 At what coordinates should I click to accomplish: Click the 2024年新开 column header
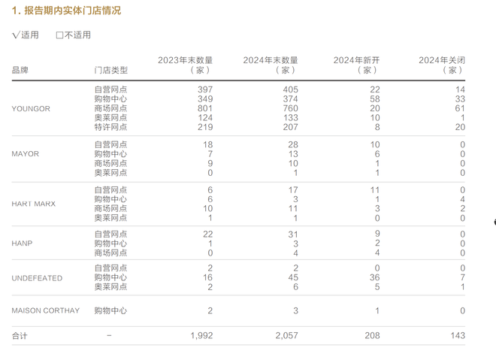click(x=357, y=65)
